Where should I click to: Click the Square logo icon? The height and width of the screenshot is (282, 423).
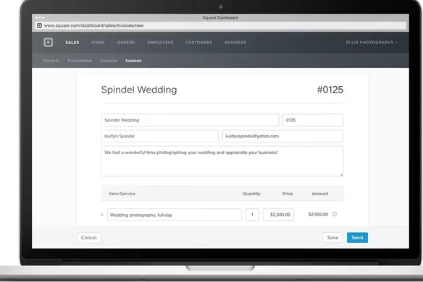coord(49,42)
